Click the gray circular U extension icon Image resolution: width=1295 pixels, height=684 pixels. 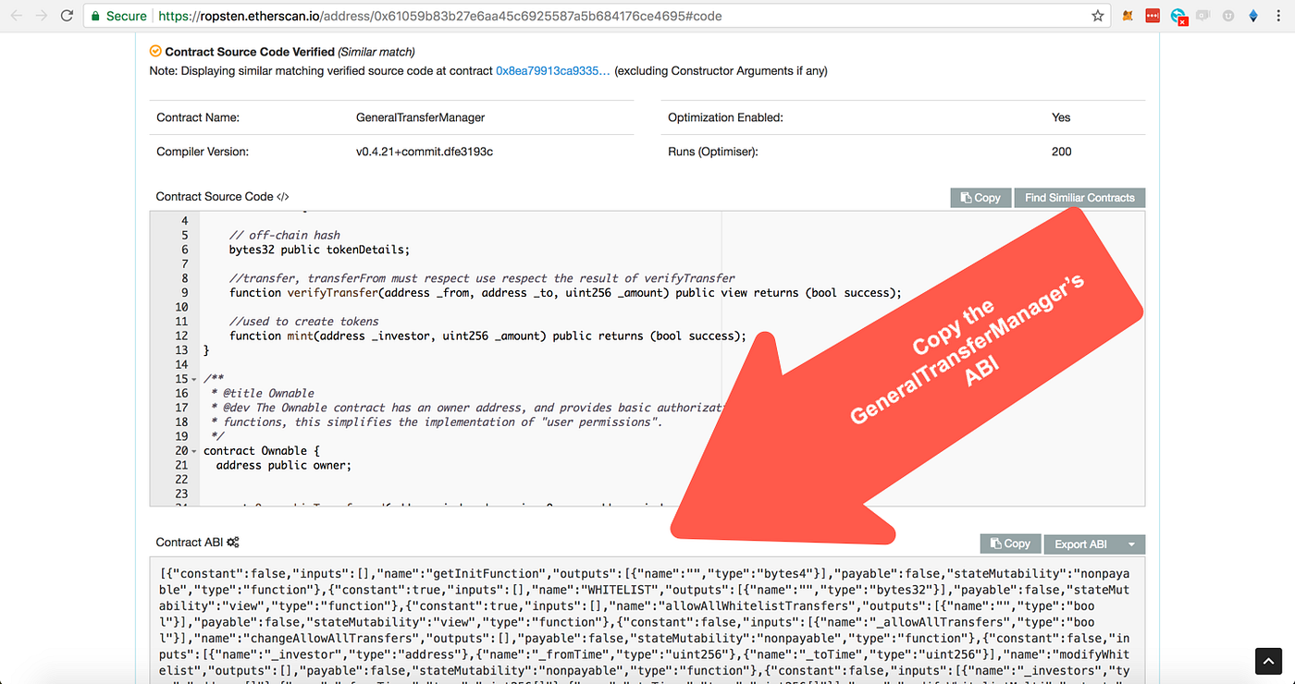1228,16
